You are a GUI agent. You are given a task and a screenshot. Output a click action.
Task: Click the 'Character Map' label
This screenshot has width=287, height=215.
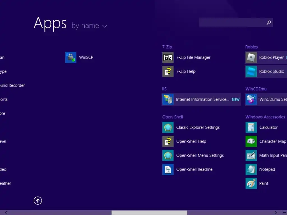[273, 141]
